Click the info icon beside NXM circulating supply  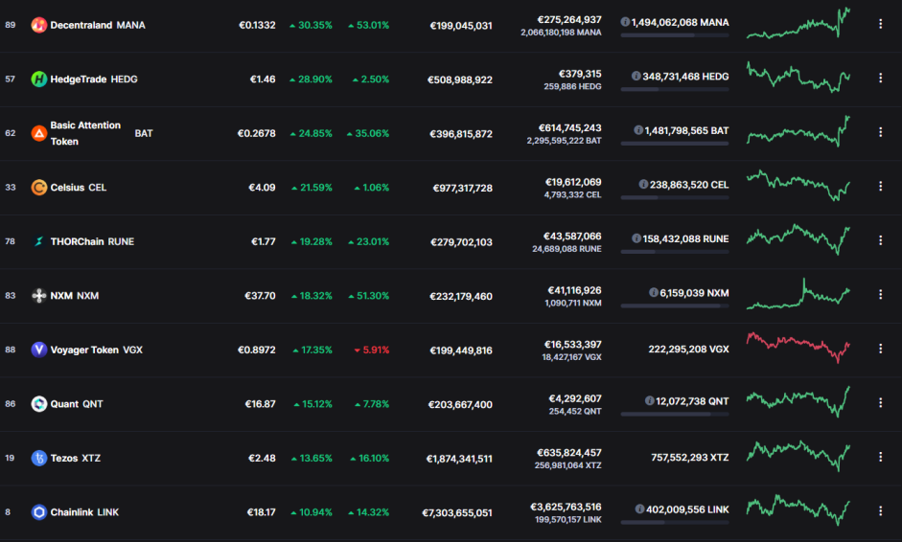pyautogui.click(x=654, y=292)
